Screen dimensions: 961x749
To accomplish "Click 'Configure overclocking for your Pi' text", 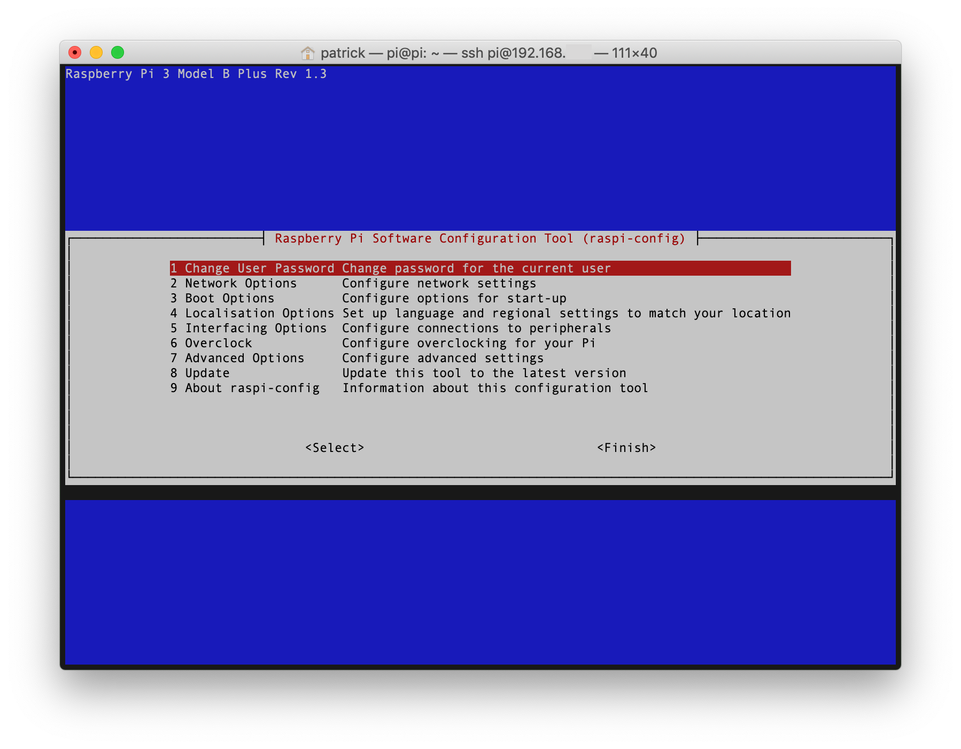I will (x=469, y=343).
